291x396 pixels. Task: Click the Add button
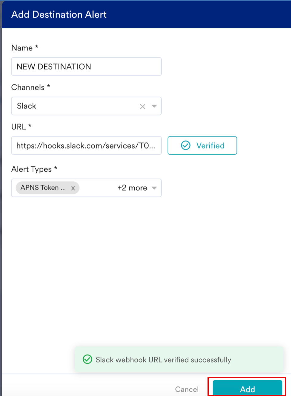247,389
